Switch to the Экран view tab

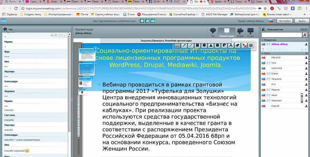250,32
